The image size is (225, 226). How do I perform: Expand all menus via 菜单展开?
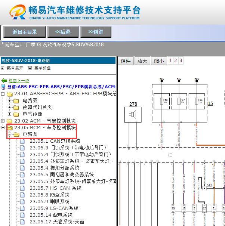click(15, 68)
